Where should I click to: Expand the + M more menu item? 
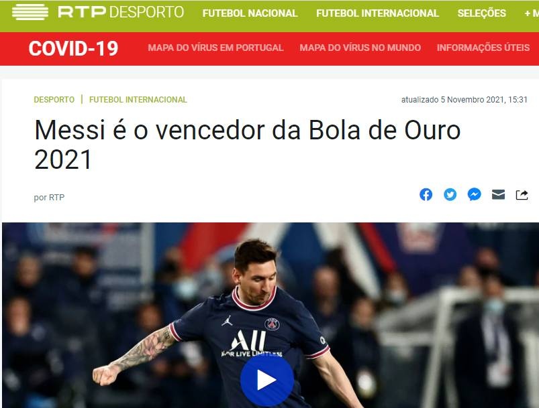point(532,13)
